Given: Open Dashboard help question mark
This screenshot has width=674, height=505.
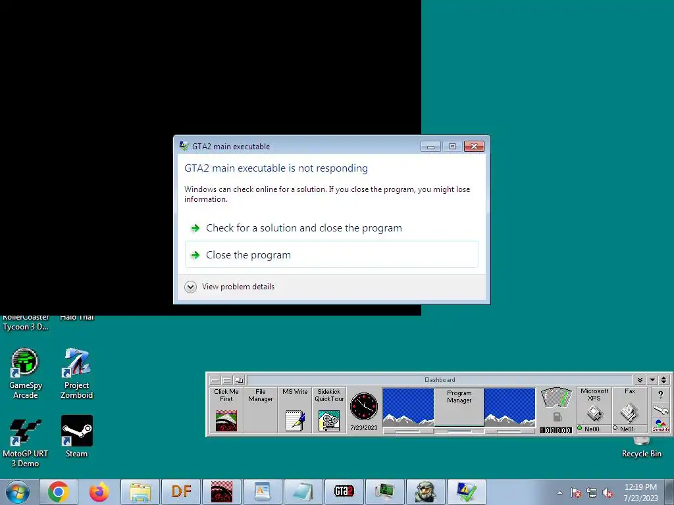Looking at the screenshot, I should pos(661,395).
